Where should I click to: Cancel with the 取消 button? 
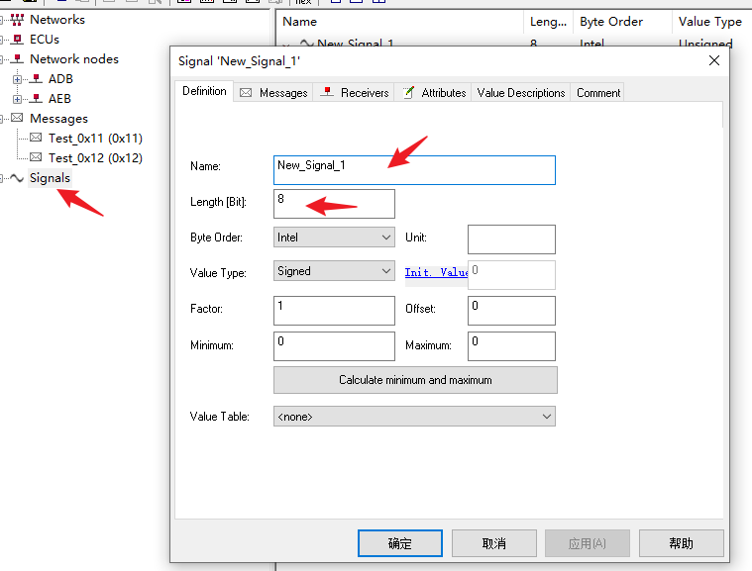[x=494, y=543]
